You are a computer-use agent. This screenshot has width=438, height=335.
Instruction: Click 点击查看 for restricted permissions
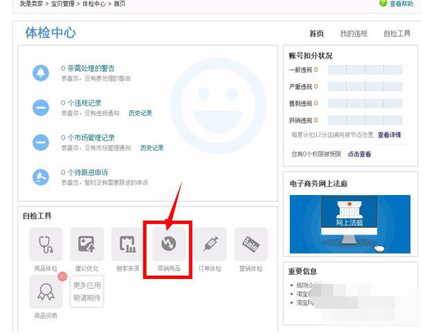360,154
